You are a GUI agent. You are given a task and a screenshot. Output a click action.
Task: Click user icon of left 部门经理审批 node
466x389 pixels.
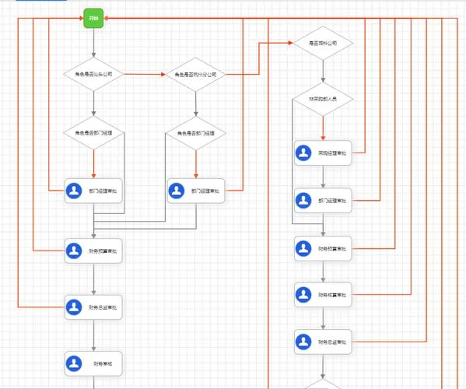[x=74, y=191]
